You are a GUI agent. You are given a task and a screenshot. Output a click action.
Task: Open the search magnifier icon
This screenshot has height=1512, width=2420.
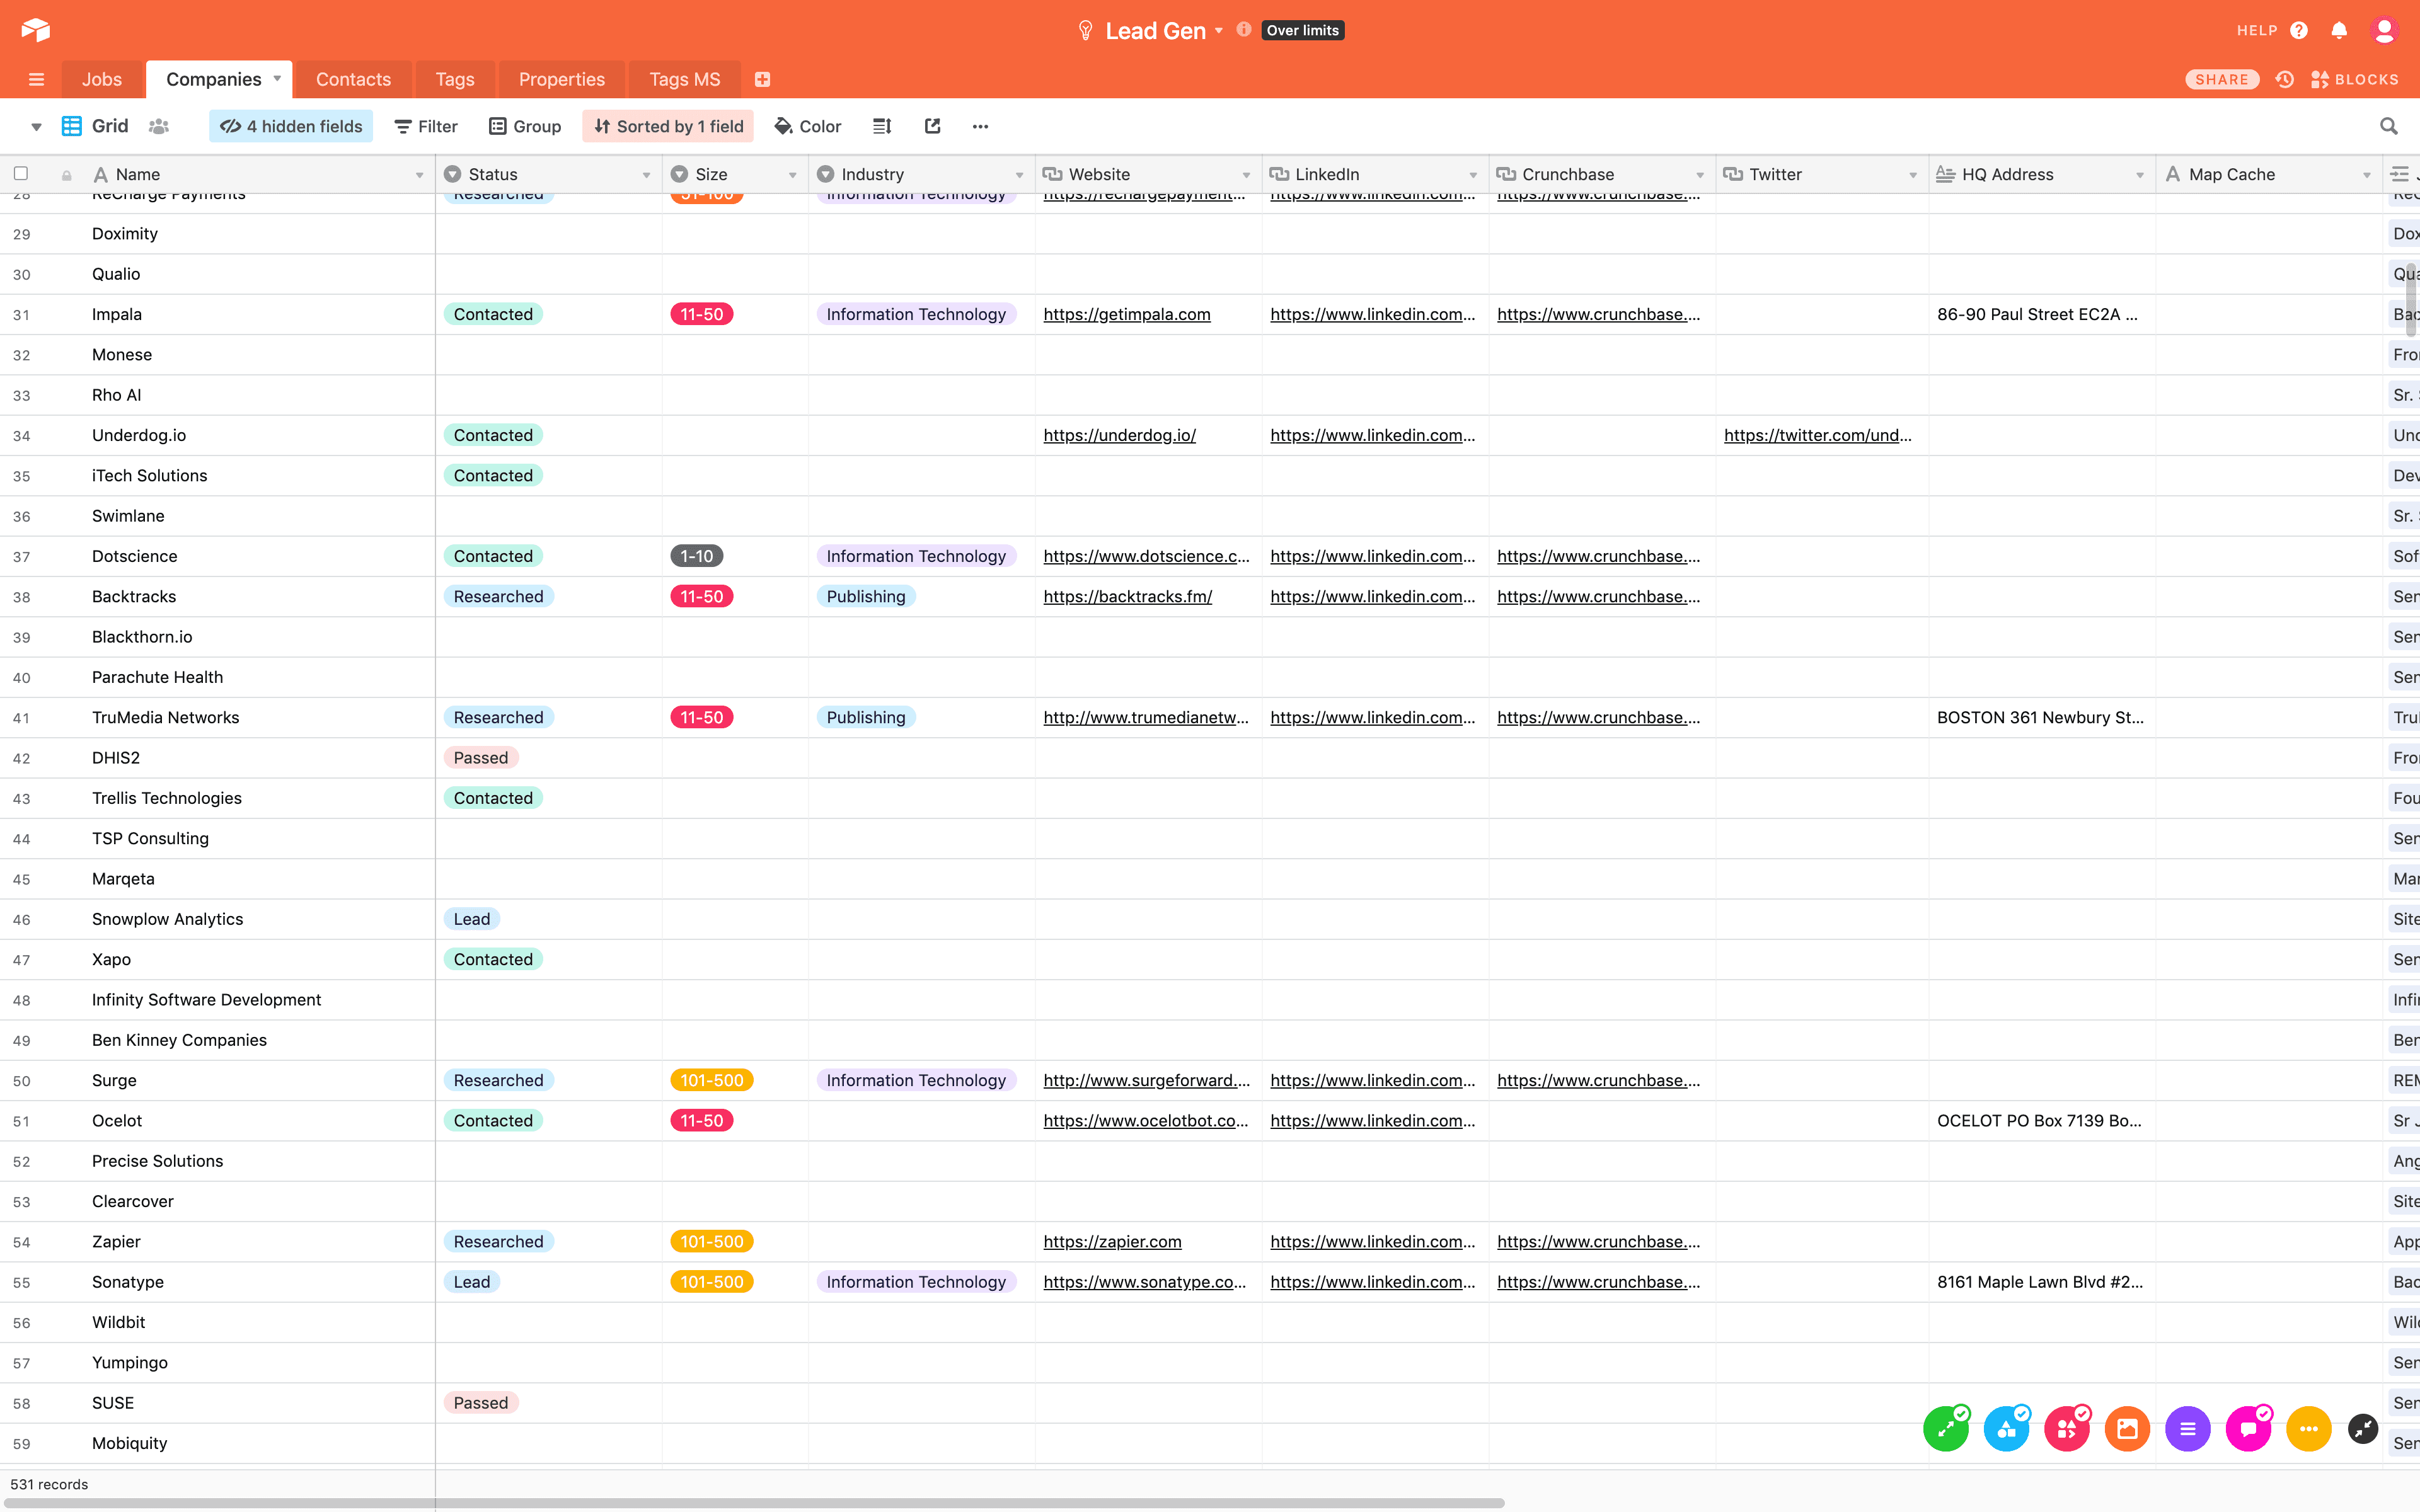pos(2389,126)
